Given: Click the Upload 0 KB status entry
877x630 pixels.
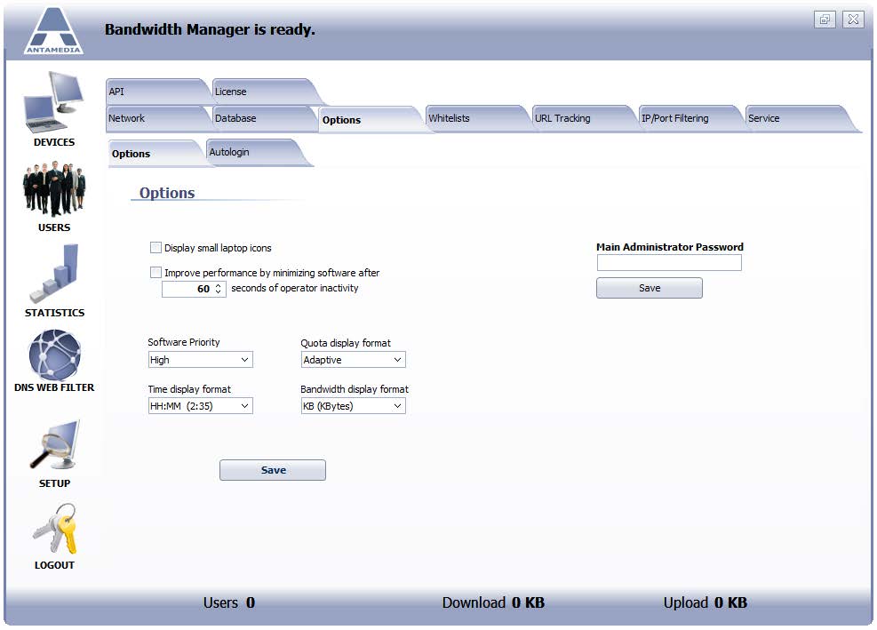Looking at the screenshot, I should (x=706, y=602).
